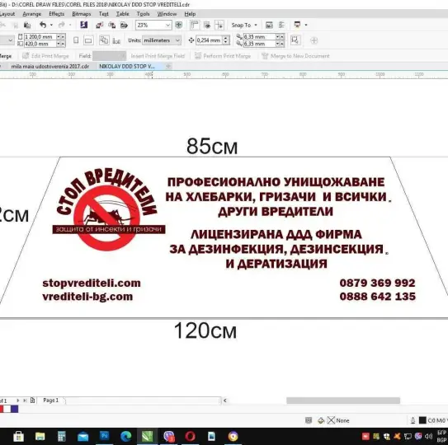The height and width of the screenshot is (445, 448).
Task: Toggle the Show grid icon
Action: click(207, 25)
